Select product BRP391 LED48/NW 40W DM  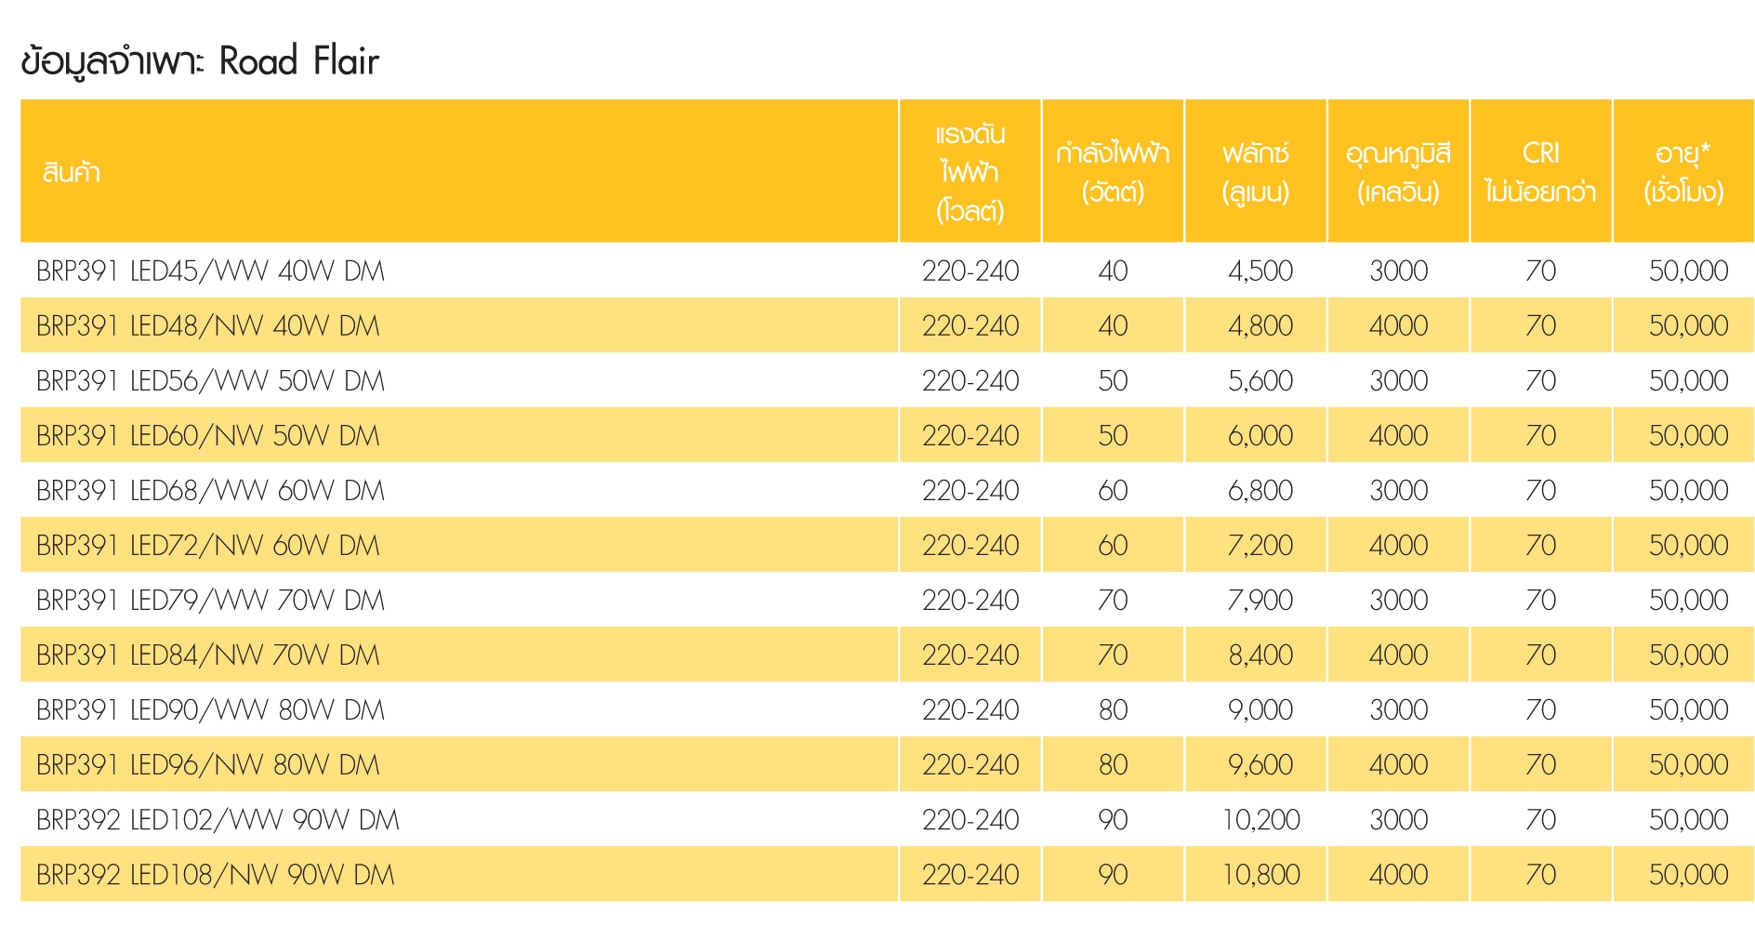pos(208,325)
